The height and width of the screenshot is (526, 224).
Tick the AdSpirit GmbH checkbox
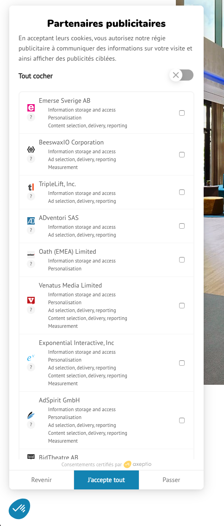182,420
